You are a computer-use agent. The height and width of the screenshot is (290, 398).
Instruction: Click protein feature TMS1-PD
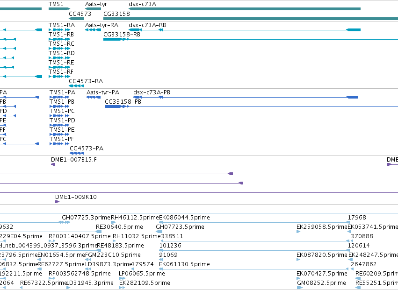(x=59, y=126)
